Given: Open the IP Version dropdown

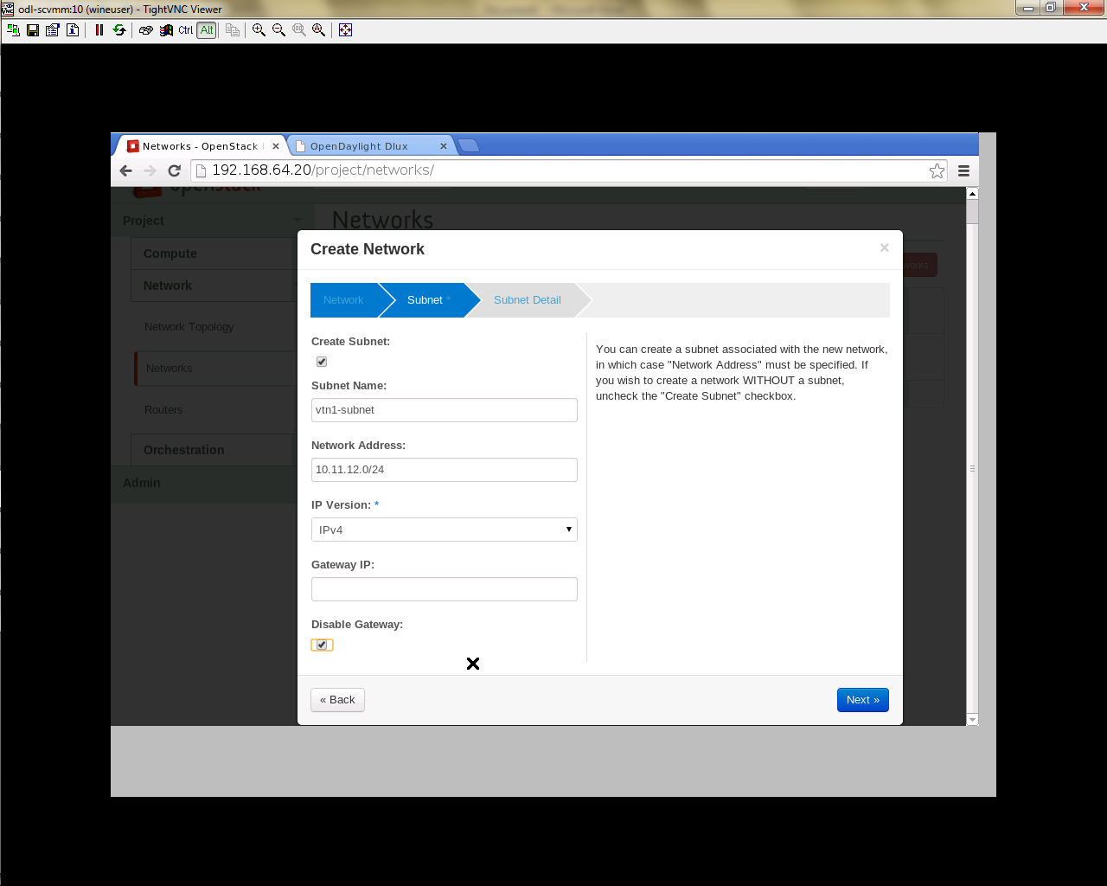Looking at the screenshot, I should pyautogui.click(x=445, y=530).
